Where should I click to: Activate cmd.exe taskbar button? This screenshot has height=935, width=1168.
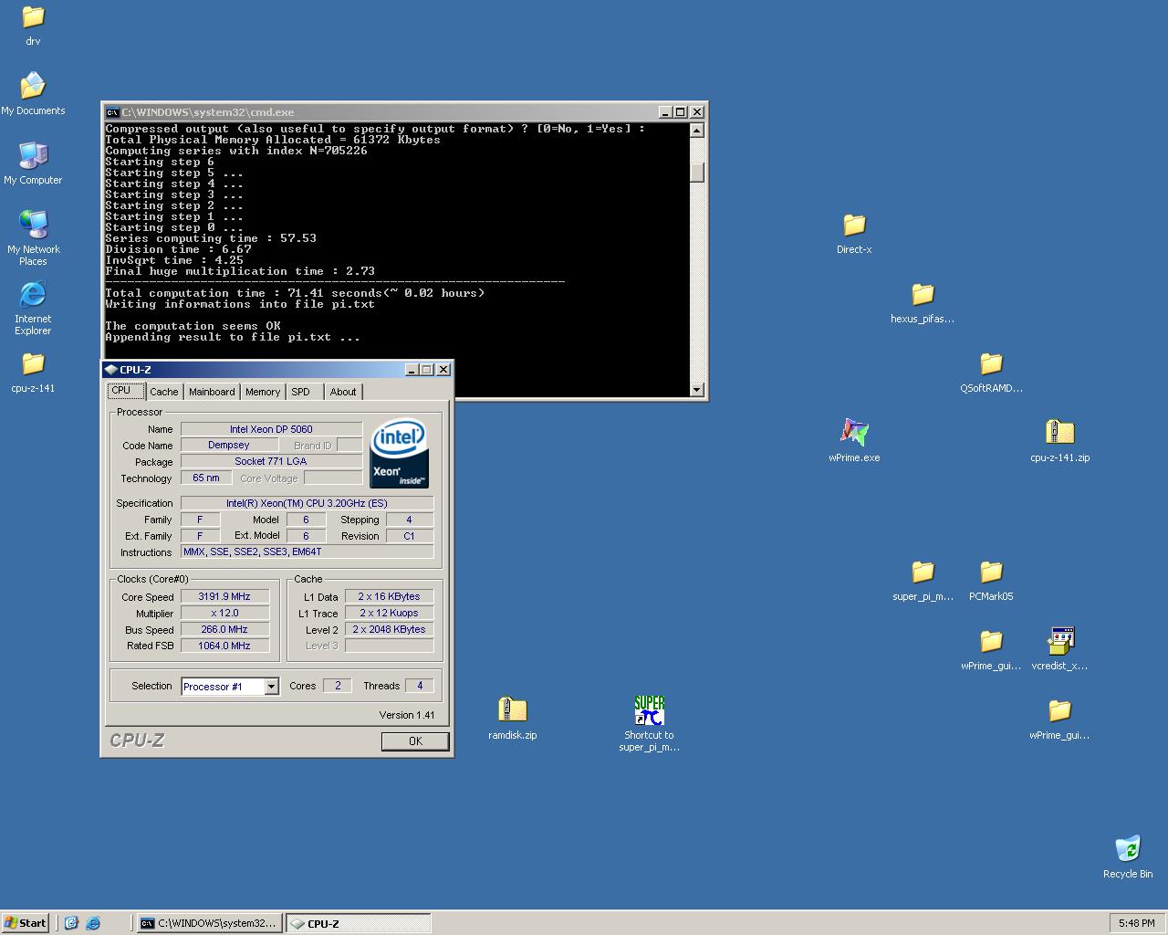(209, 923)
